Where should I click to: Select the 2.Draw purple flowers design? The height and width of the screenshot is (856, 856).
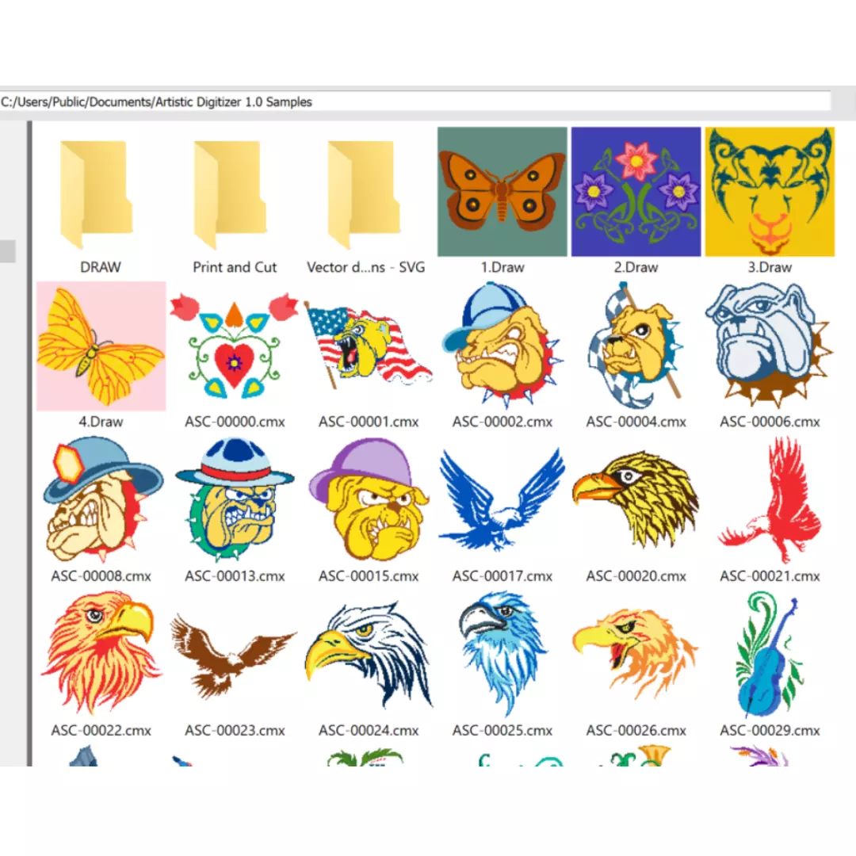tap(636, 192)
